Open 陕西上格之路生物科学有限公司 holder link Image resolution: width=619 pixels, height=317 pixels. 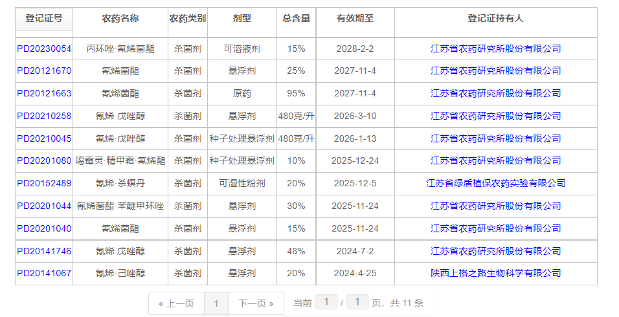[496, 273]
